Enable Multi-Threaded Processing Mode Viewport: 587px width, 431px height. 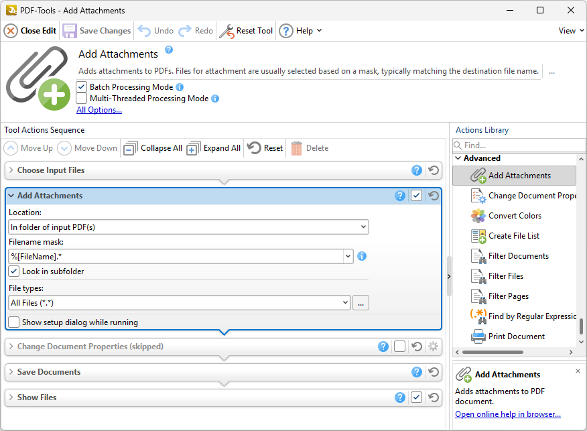[81, 99]
